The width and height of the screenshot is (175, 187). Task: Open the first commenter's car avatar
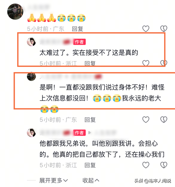[x=15, y=12]
